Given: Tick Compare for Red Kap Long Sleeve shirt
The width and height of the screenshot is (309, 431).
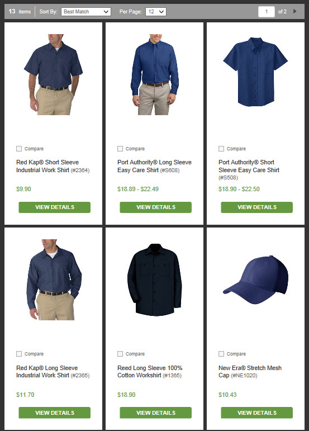Looking at the screenshot, I should click(x=19, y=354).
